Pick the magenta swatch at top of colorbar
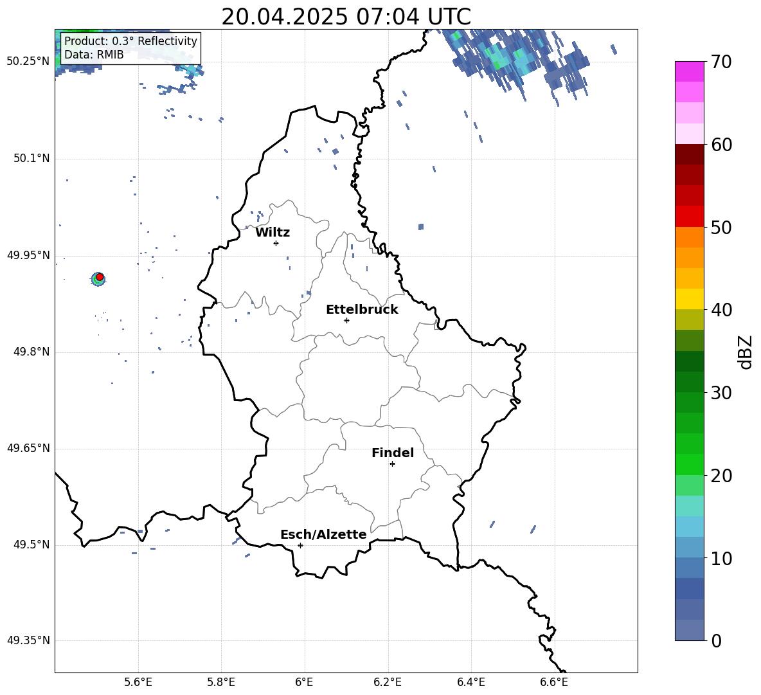761x695 pixels. click(689, 71)
